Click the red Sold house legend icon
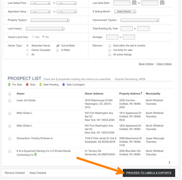Image resolution: width=182 pixels, height=180 pixels. (27, 85)
